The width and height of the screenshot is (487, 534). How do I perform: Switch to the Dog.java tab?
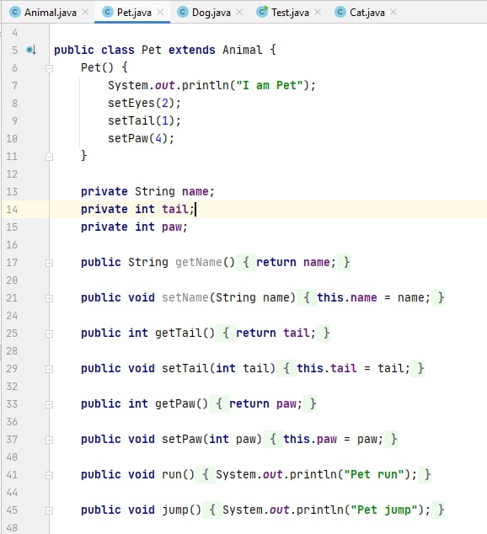coord(211,13)
